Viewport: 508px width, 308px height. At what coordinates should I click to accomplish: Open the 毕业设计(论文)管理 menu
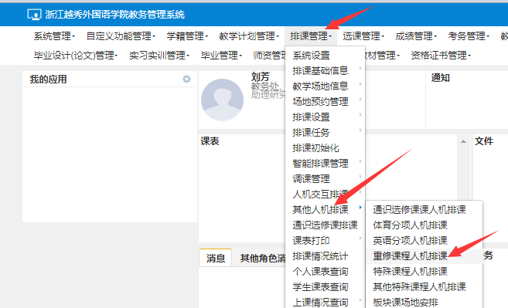[76, 56]
